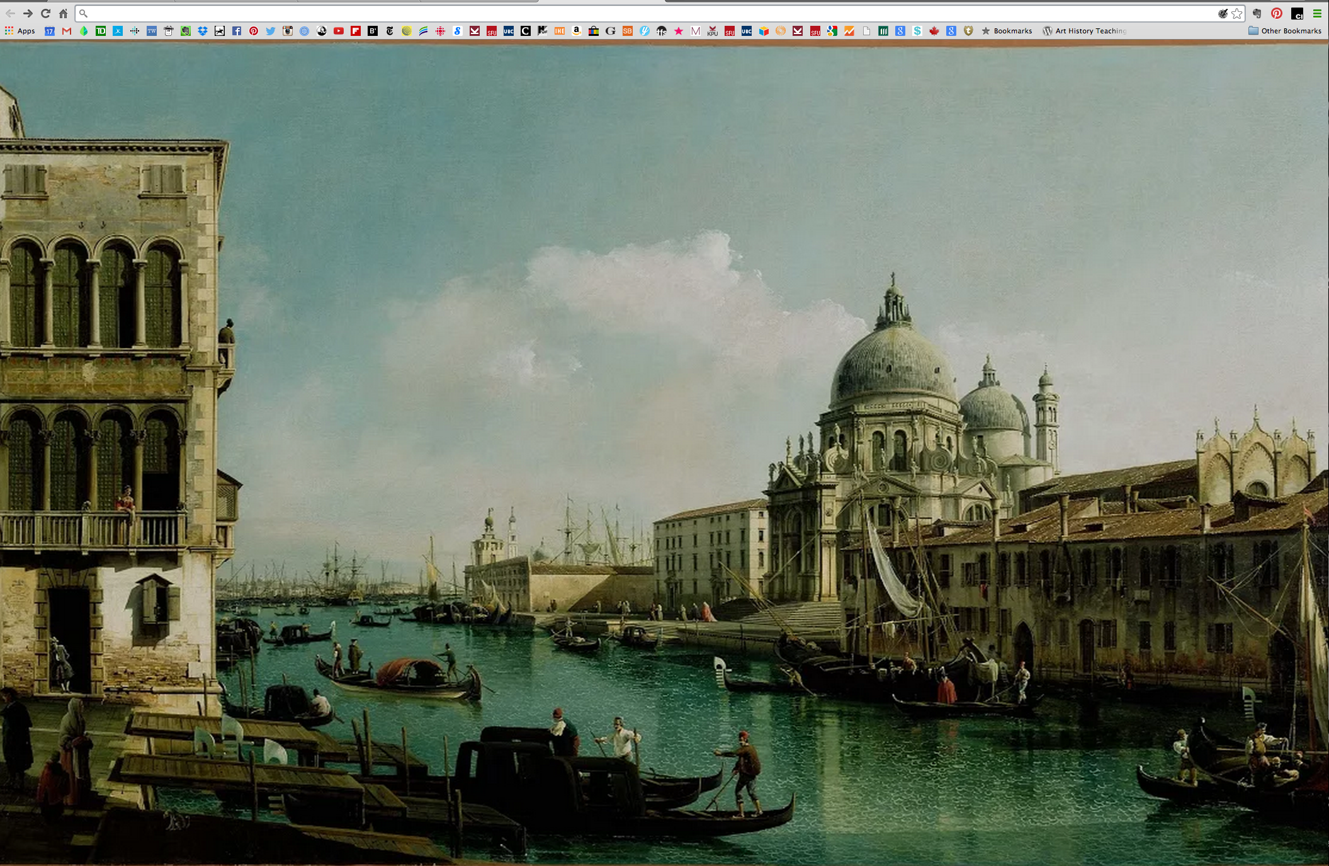Open the Gmail bookmark
The image size is (1329, 866).
click(67, 31)
